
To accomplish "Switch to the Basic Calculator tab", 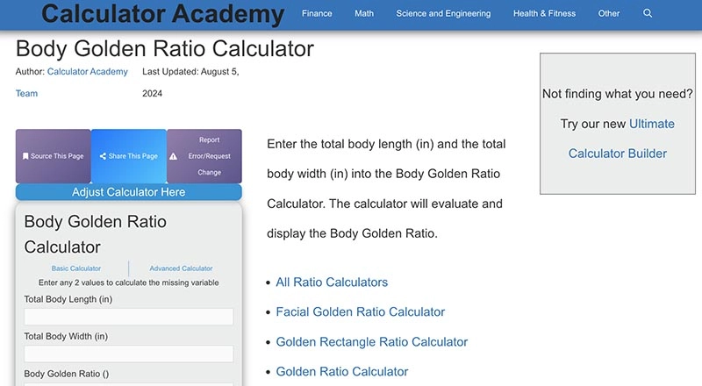I will [76, 268].
